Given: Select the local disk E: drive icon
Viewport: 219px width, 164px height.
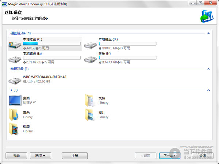Looking at the screenshot, I should click(x=15, y=59).
